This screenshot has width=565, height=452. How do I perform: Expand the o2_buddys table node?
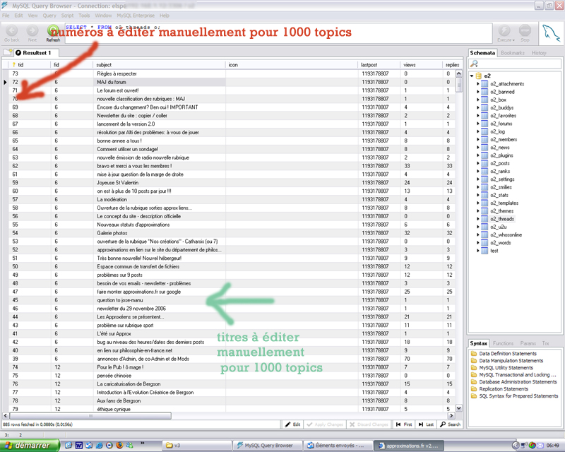[478, 107]
